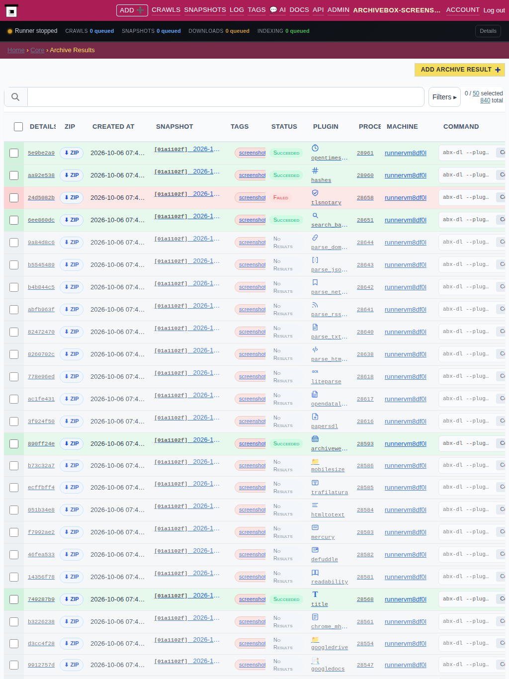Sort by the CREATED AT column header
This screenshot has height=679, width=509.
(x=113, y=127)
